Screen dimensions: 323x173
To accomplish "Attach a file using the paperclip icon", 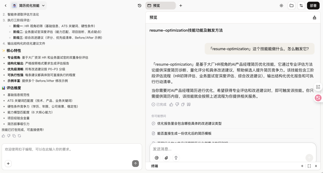I will click(166, 158).
